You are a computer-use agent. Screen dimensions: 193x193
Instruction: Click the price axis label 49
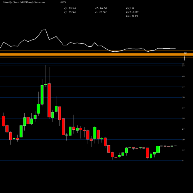click(x=183, y=76)
